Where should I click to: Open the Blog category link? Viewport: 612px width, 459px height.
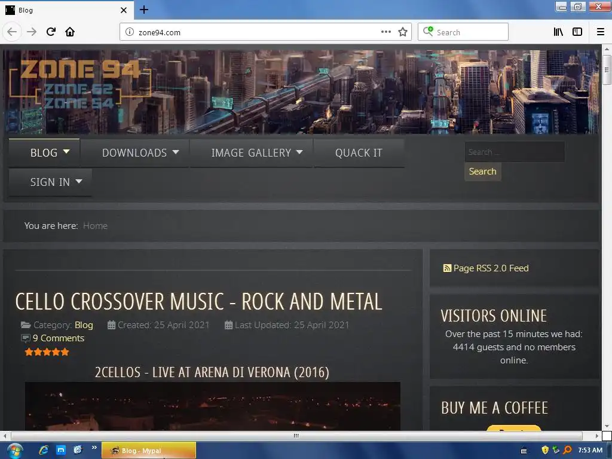pyautogui.click(x=84, y=325)
